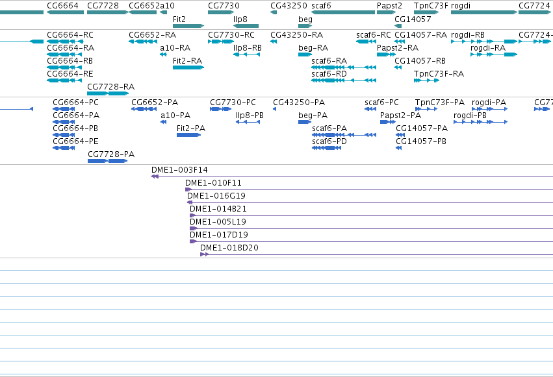The width and height of the screenshot is (553, 377).
Task: Select the rogdi-RA transcript label
Action: click(488, 48)
